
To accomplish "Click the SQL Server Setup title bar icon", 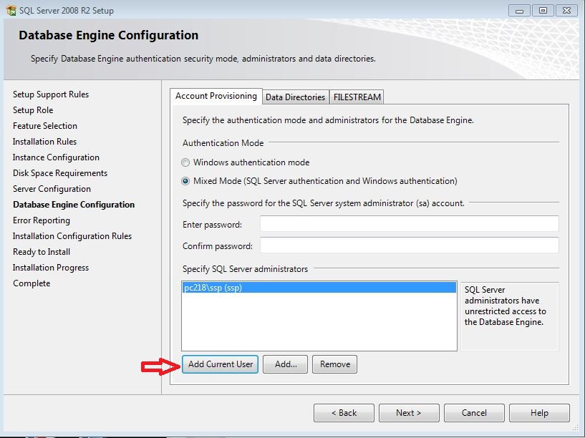I will (x=10, y=9).
